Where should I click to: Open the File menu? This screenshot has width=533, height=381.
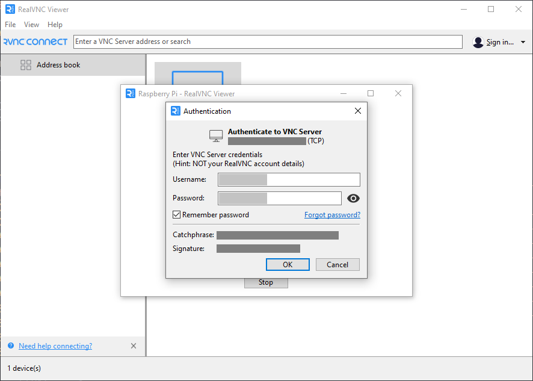[10, 25]
